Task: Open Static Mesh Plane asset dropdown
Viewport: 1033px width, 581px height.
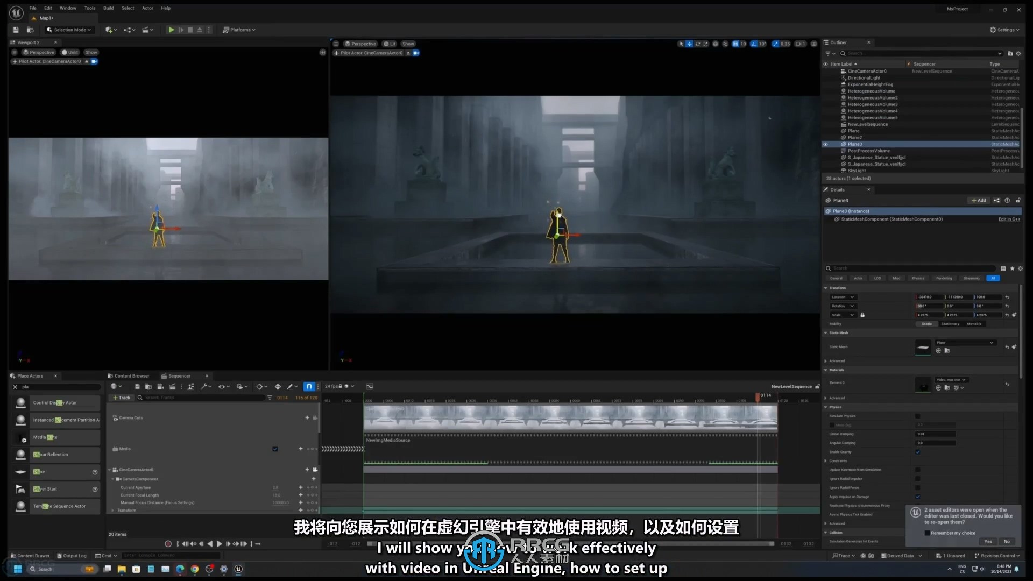Action: [x=965, y=343]
